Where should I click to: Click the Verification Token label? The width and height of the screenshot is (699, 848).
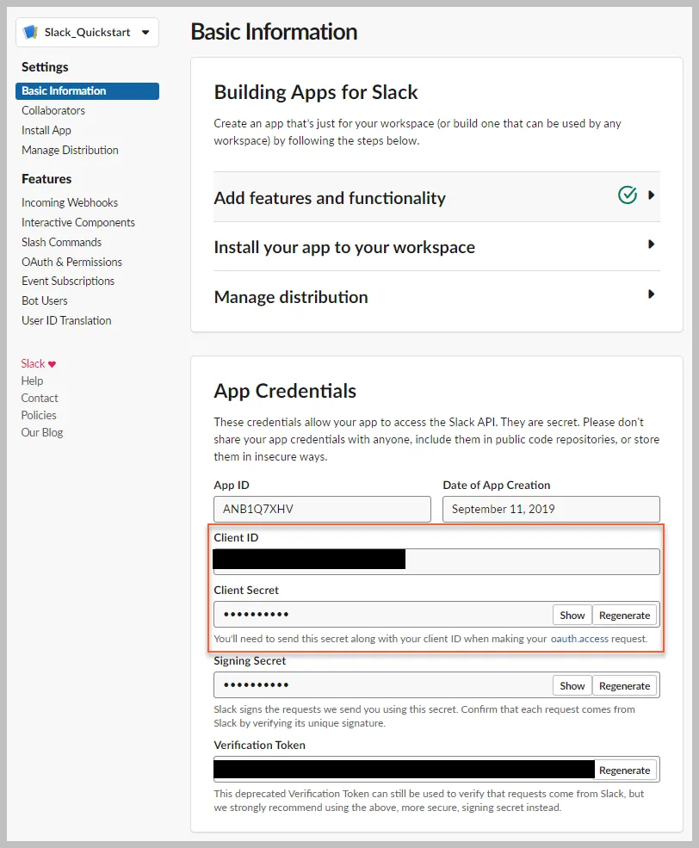pos(259,746)
